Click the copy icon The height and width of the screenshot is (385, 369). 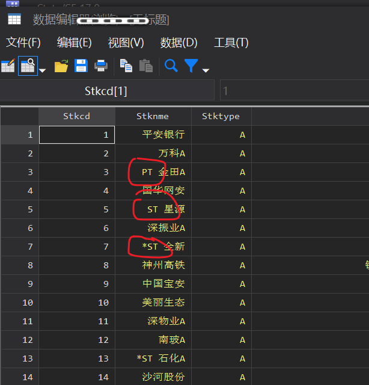pyautogui.click(x=126, y=66)
